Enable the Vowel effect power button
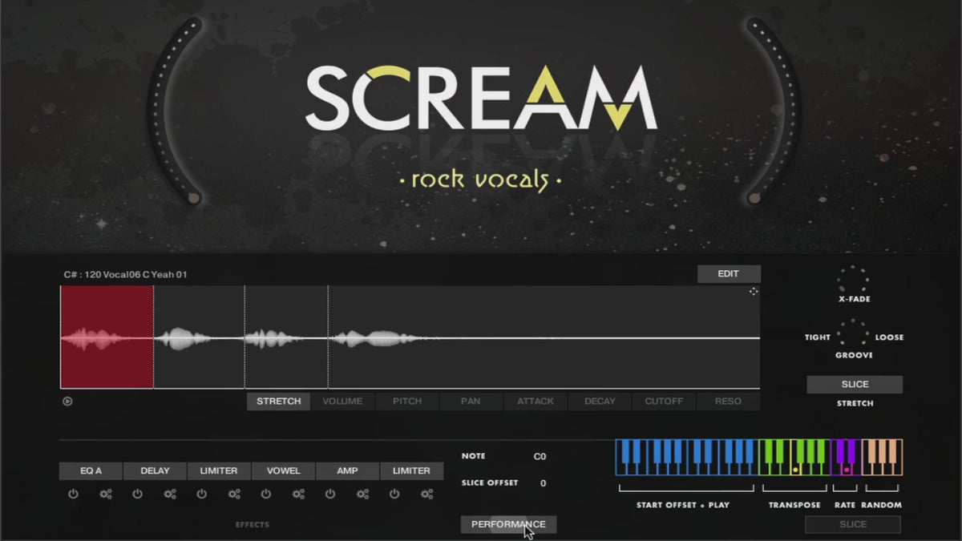The width and height of the screenshot is (962, 541). 266,495
